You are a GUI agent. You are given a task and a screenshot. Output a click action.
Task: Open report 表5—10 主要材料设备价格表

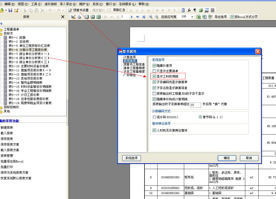(28, 66)
